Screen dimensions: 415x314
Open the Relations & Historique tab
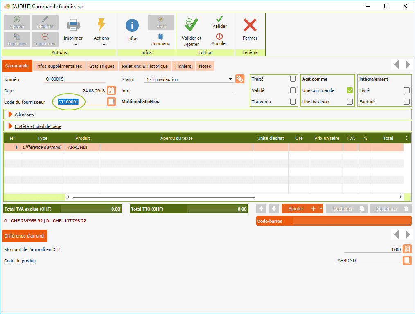(x=145, y=66)
